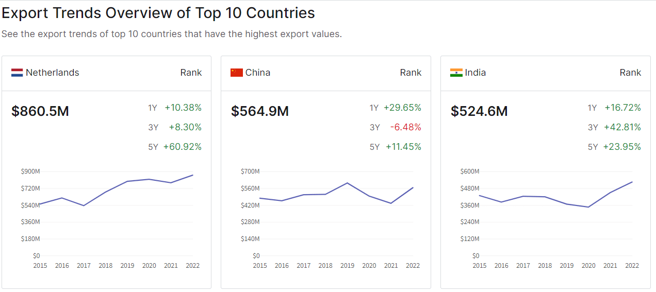Click the Rank label on India card
Viewport: 656px width, 292px height.
tap(630, 73)
